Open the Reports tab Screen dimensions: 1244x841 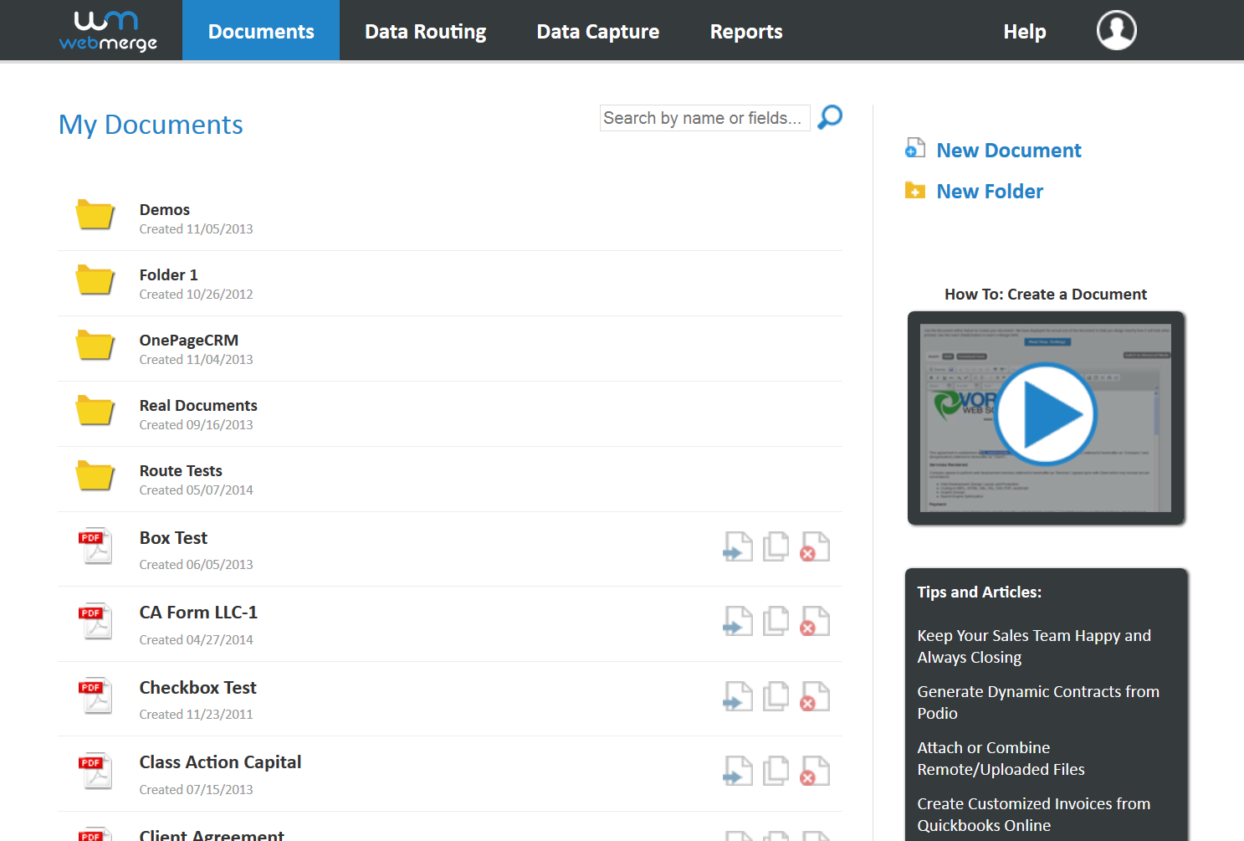coord(746,31)
